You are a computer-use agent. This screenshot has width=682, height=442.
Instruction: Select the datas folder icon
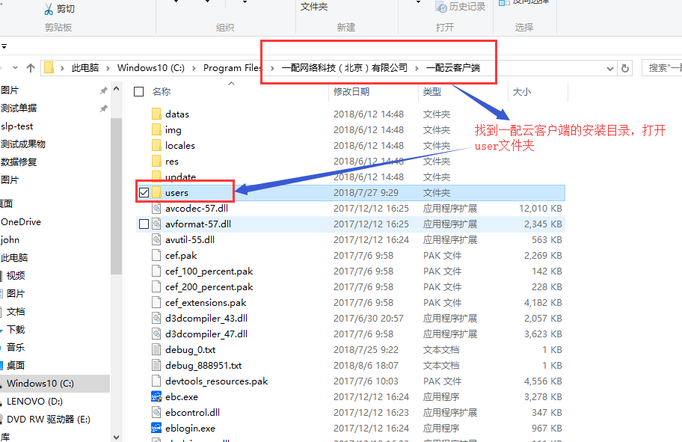[x=156, y=114]
